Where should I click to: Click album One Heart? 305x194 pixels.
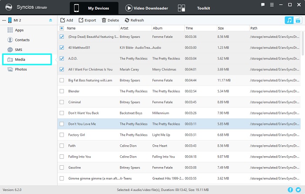(x=160, y=146)
